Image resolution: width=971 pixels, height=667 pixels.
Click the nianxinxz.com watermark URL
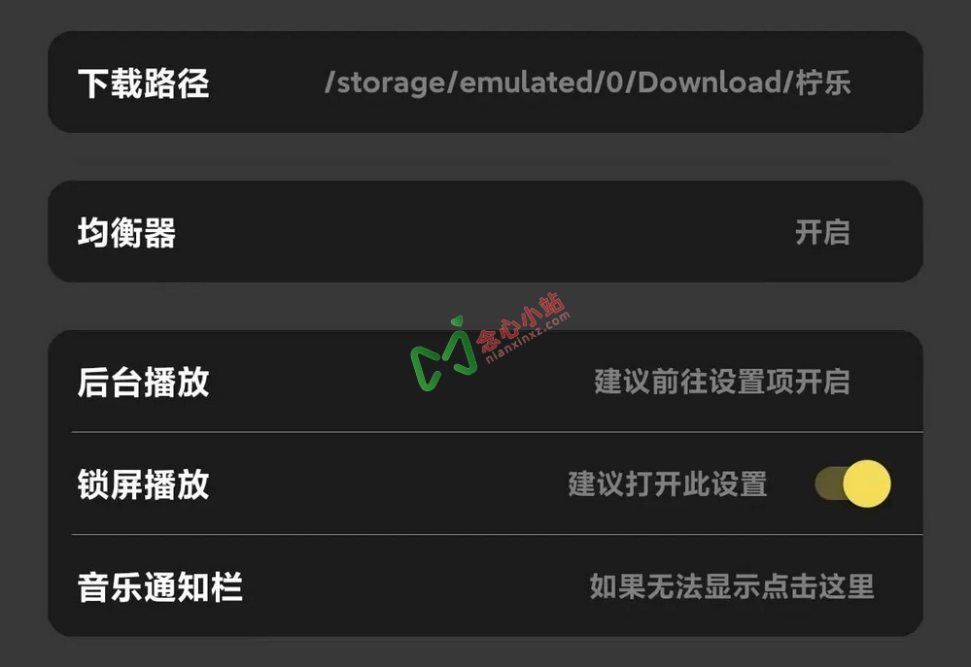point(528,338)
